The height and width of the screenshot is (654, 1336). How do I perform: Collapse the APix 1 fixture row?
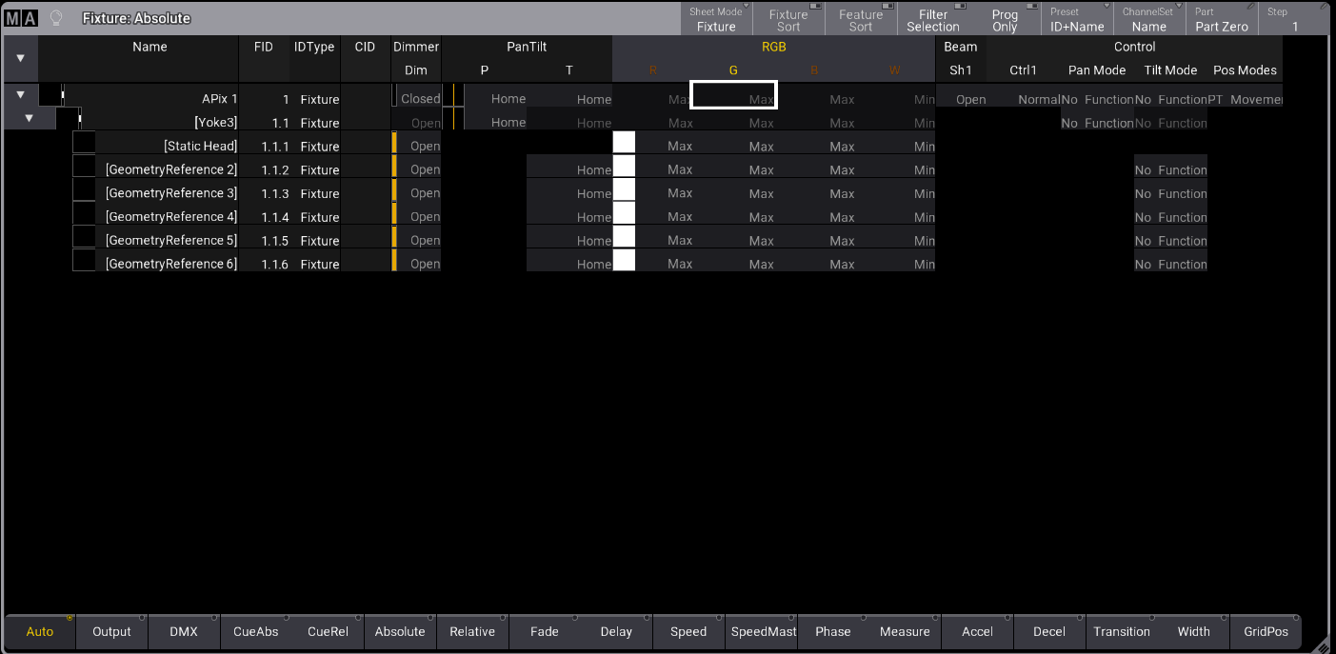[21, 95]
